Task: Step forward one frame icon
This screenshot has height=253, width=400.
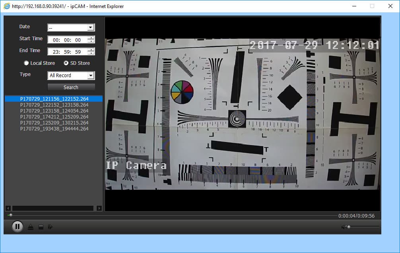Action: click(x=50, y=227)
